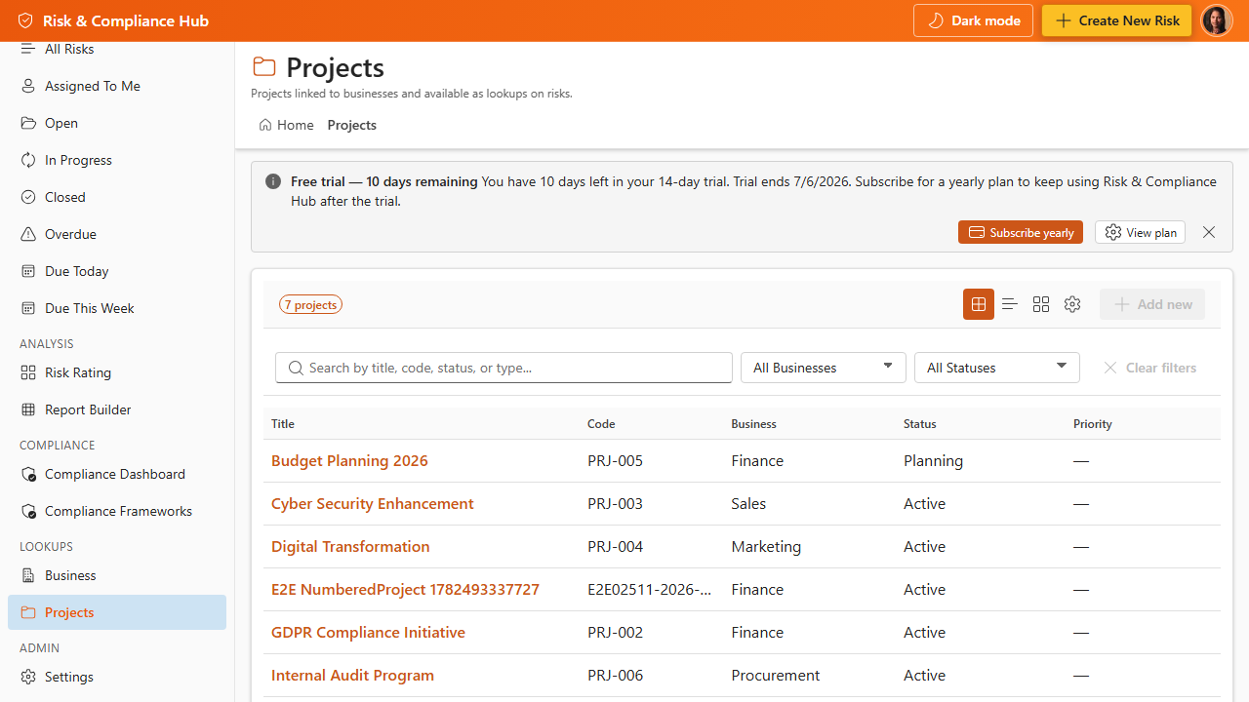Click PRJ-005 code cell
Viewport: 1249px width, 702px height.
(x=615, y=460)
